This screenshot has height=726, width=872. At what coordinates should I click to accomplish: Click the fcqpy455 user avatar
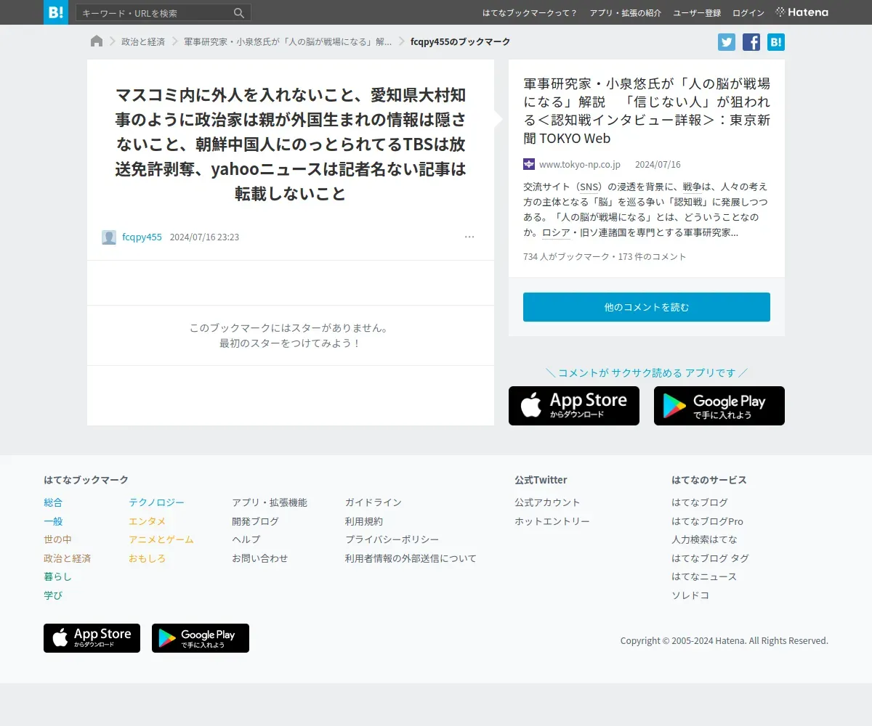point(109,237)
